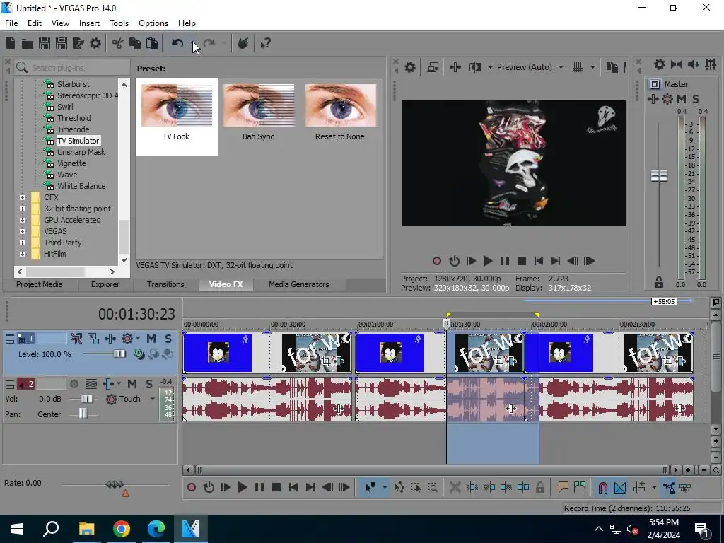Screen dimensions: 724x543
Task: Toggle Split Screen View in preview
Action: coord(475,67)
